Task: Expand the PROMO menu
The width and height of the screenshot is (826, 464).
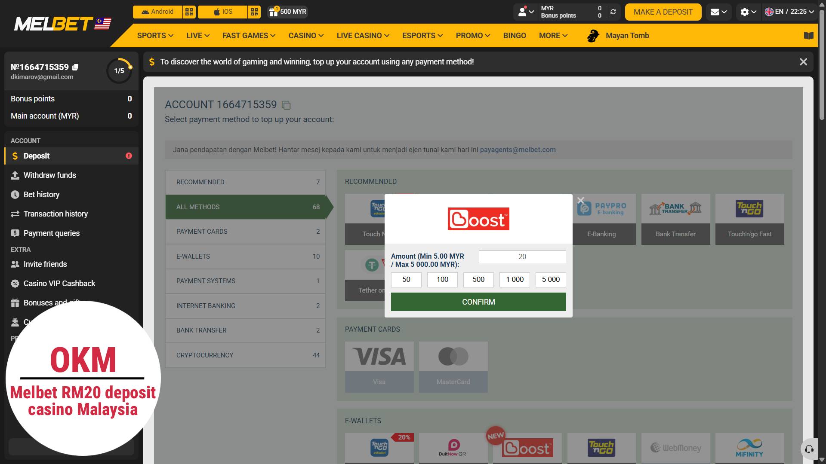Action: coord(473,36)
